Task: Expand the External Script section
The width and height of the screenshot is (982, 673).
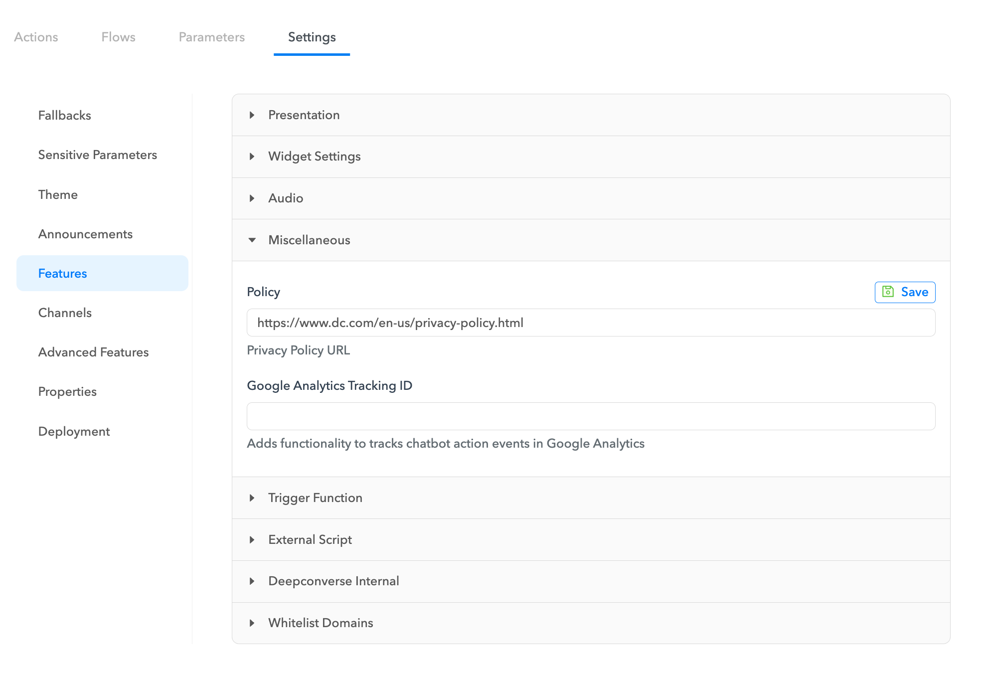Action: tap(310, 540)
